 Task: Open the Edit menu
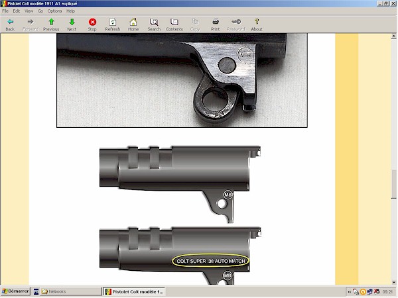17,11
